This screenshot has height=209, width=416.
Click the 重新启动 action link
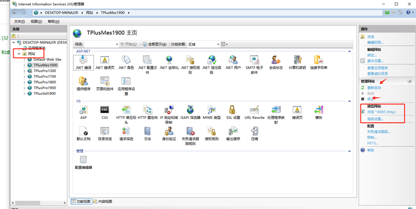pyautogui.click(x=374, y=88)
